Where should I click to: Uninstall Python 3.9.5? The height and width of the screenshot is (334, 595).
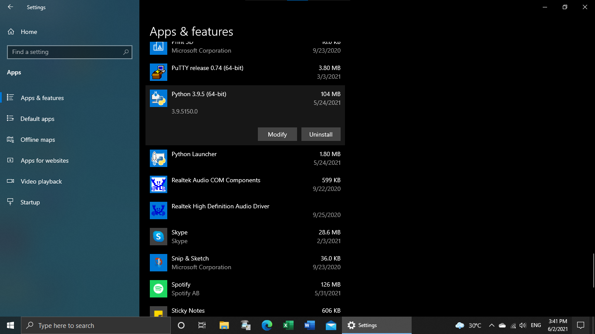point(321,134)
